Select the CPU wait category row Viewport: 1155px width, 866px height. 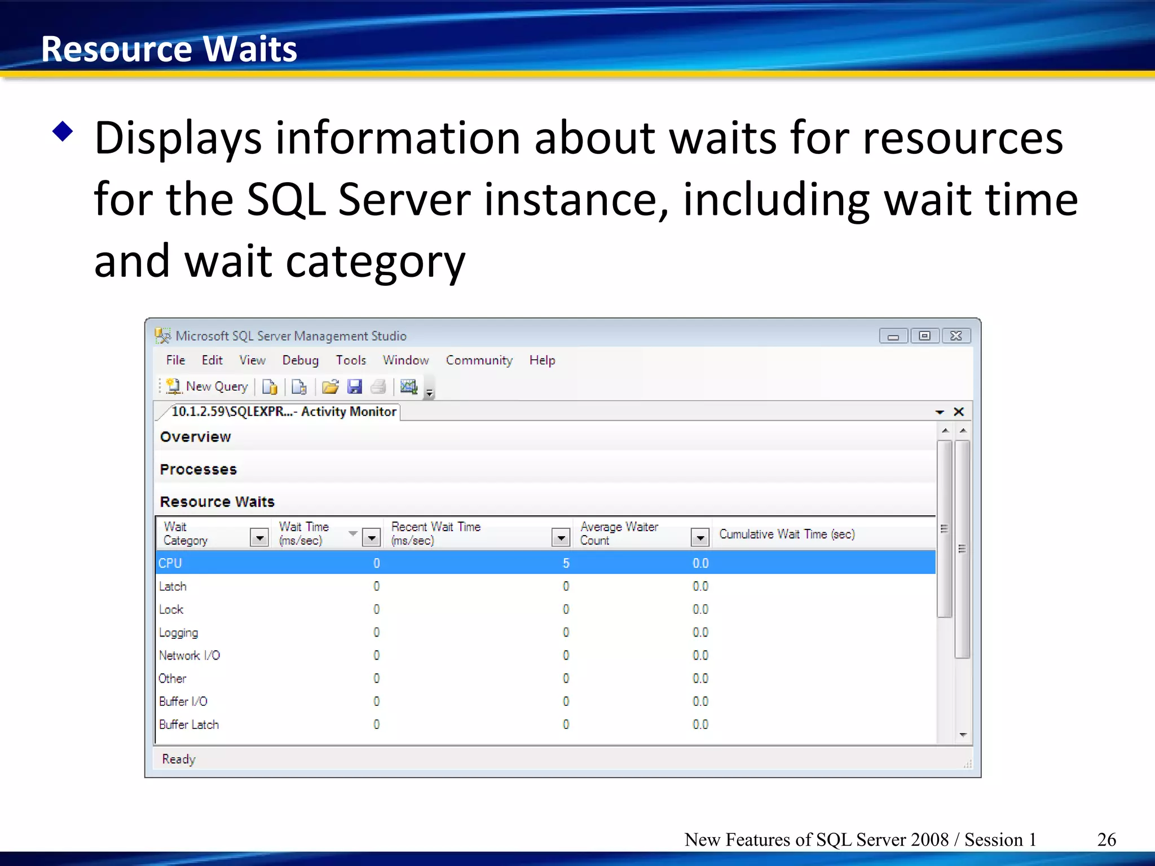click(x=545, y=563)
